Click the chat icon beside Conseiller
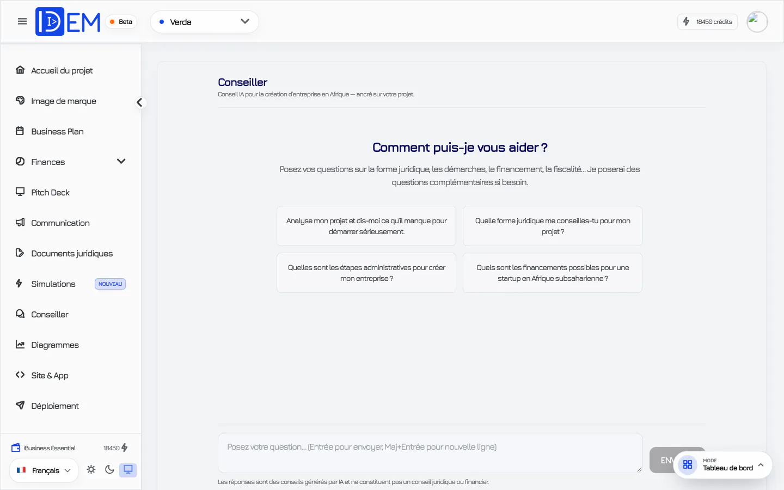Image resolution: width=784 pixels, height=490 pixels. click(20, 314)
